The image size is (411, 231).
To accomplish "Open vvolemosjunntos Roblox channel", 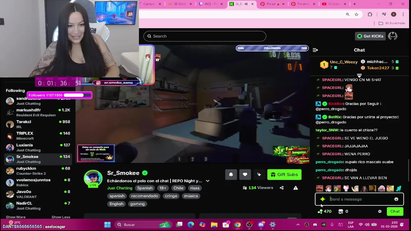I will 38,183.
